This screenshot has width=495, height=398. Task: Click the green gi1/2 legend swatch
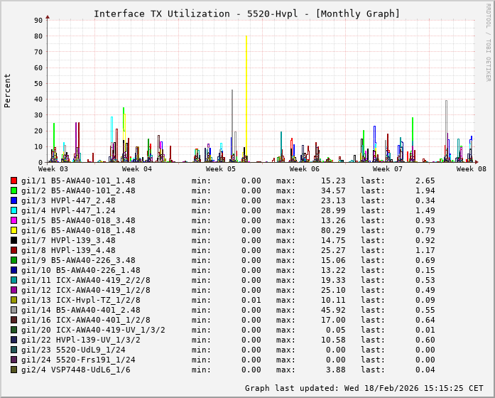point(14,190)
